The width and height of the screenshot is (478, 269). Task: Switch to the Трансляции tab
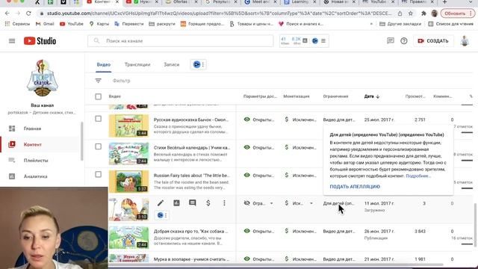click(137, 65)
